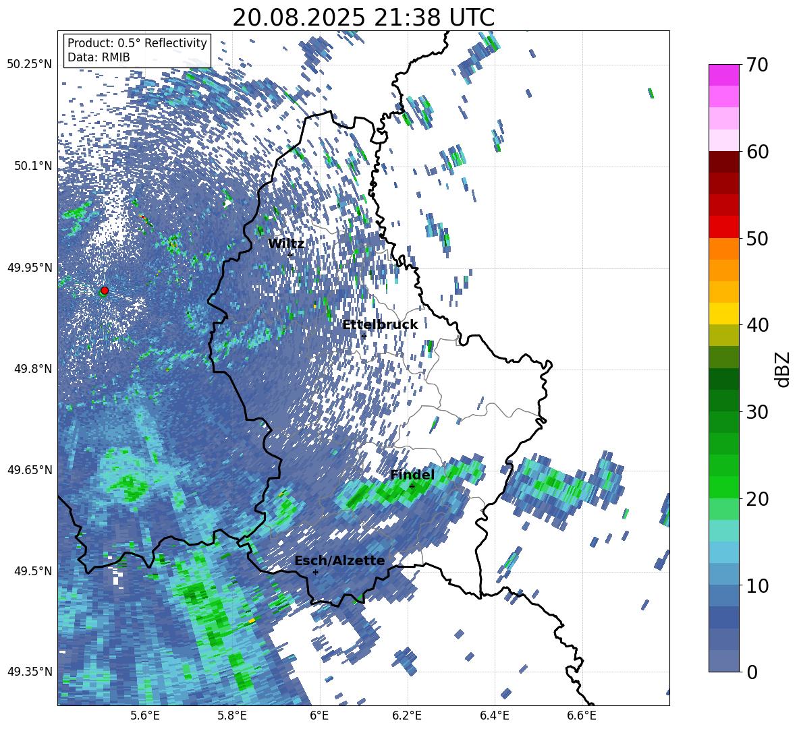Click the 6.4°E longitude label
The width and height of the screenshot is (799, 729).
point(494,716)
